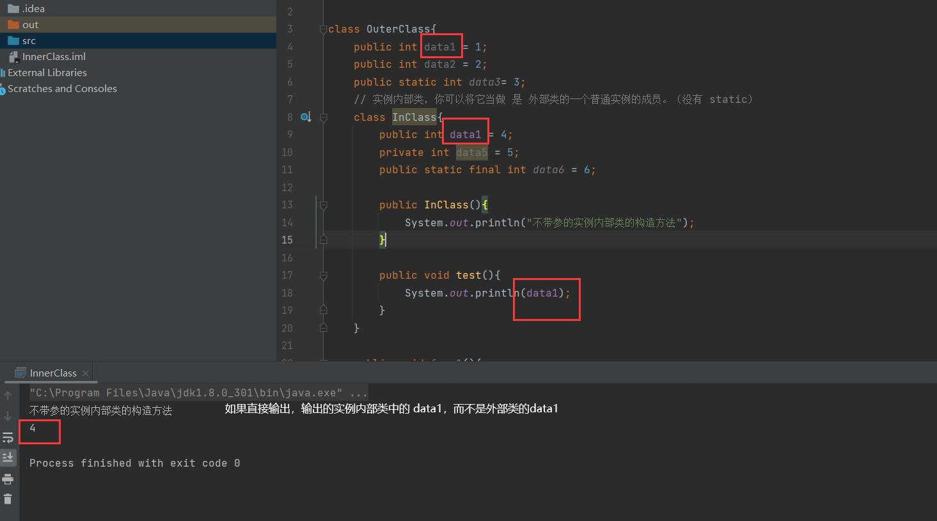
Task: Select the src folder in project tree
Action: click(x=138, y=40)
